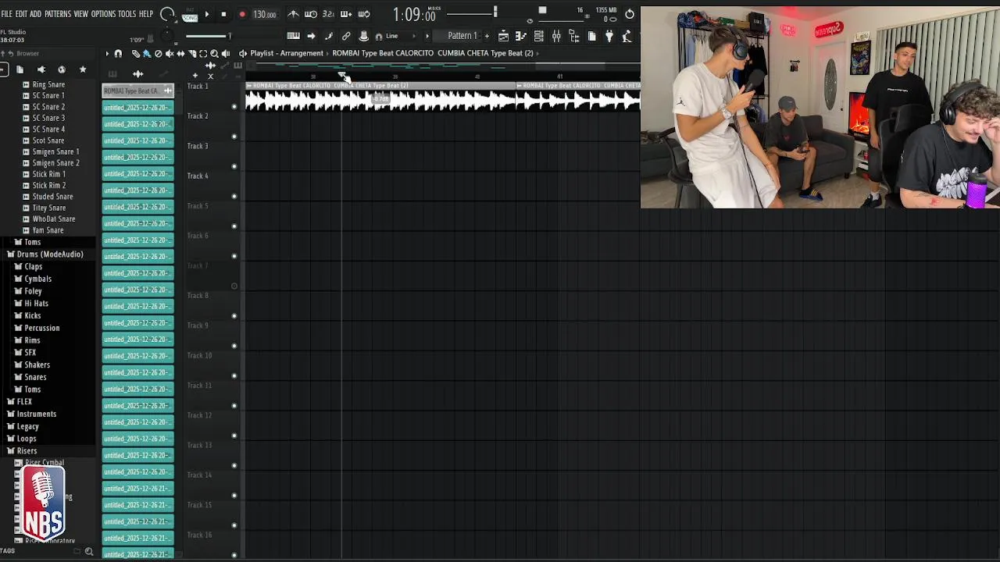The image size is (1000, 562).
Task: Toggle playlist snap magnet icon
Action: click(x=118, y=53)
